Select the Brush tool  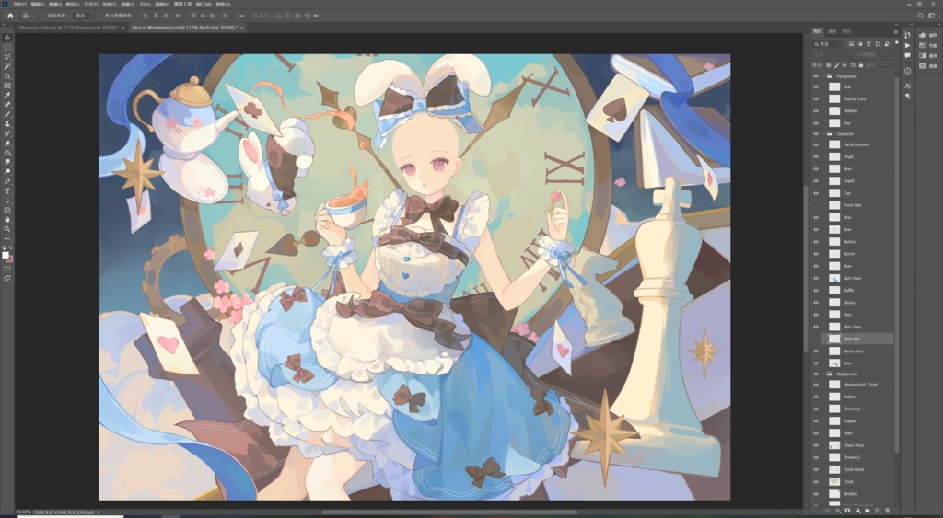[7, 114]
